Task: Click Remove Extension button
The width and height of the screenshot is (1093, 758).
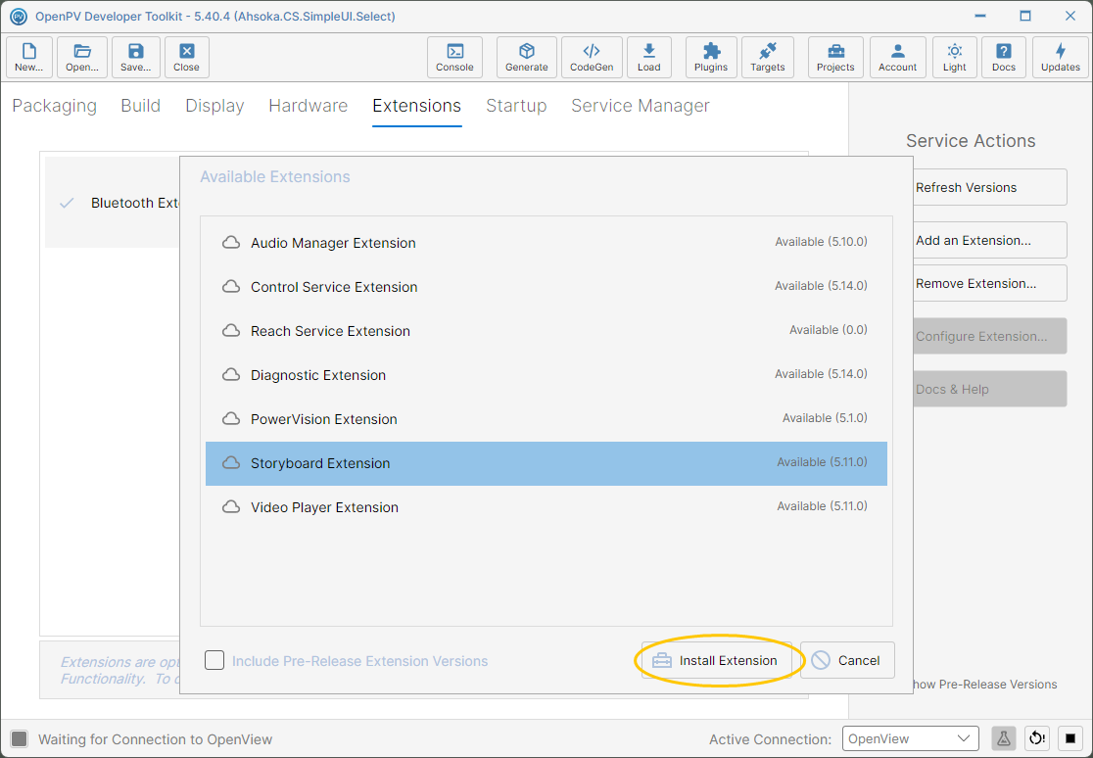Action: click(989, 284)
